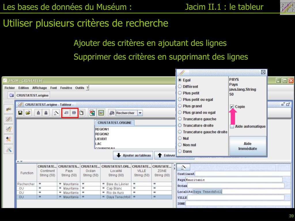Click the up-arrow stamp toolbar icon
295x221 pixels.
pos(46,113)
